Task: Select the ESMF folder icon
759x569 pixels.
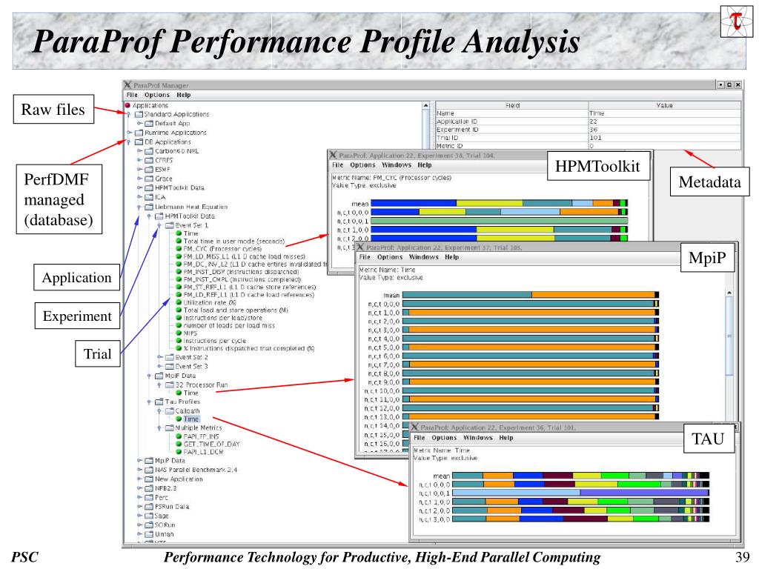Action: click(x=149, y=170)
